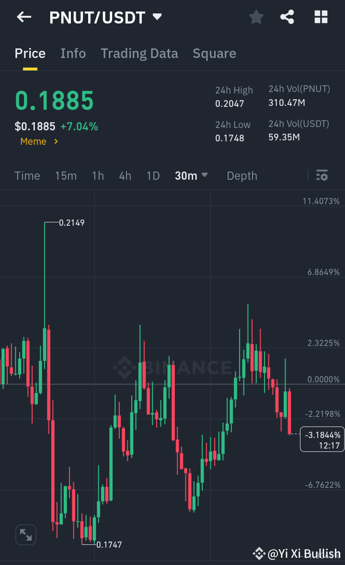The image size is (345, 565).
Task: View the Depth chart
Action: point(241,176)
